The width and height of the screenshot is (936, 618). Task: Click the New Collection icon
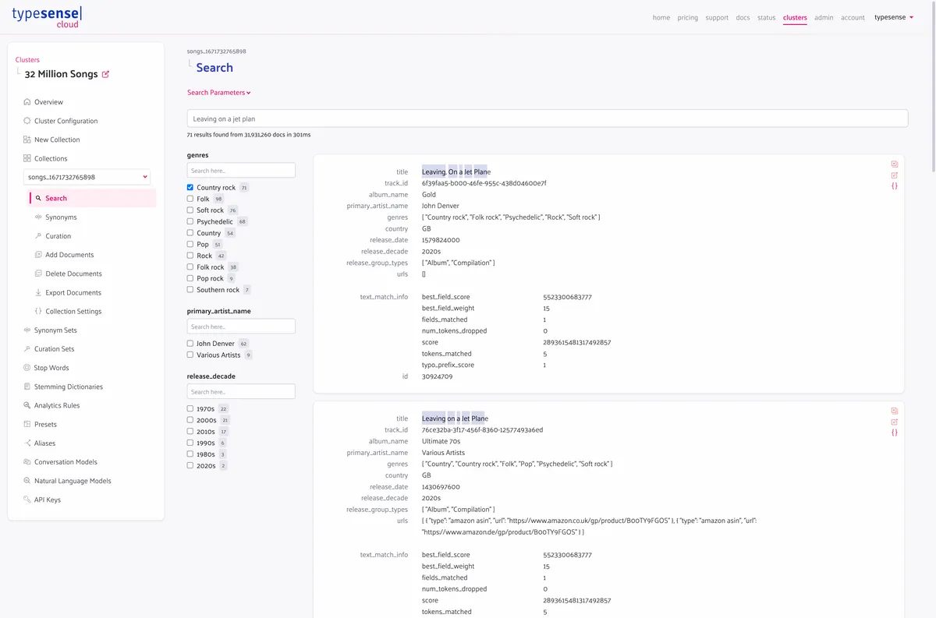point(27,139)
